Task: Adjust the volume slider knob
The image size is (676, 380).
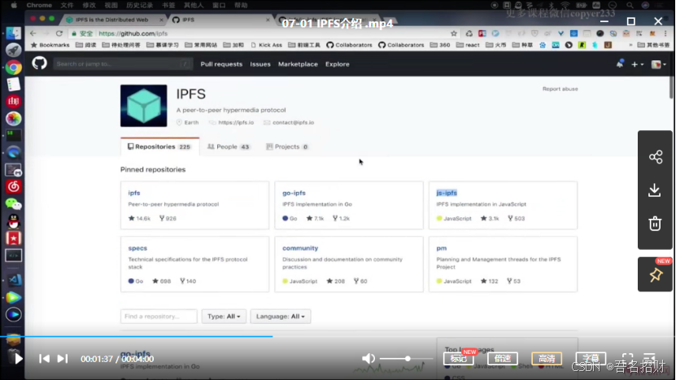Action: pyautogui.click(x=408, y=358)
